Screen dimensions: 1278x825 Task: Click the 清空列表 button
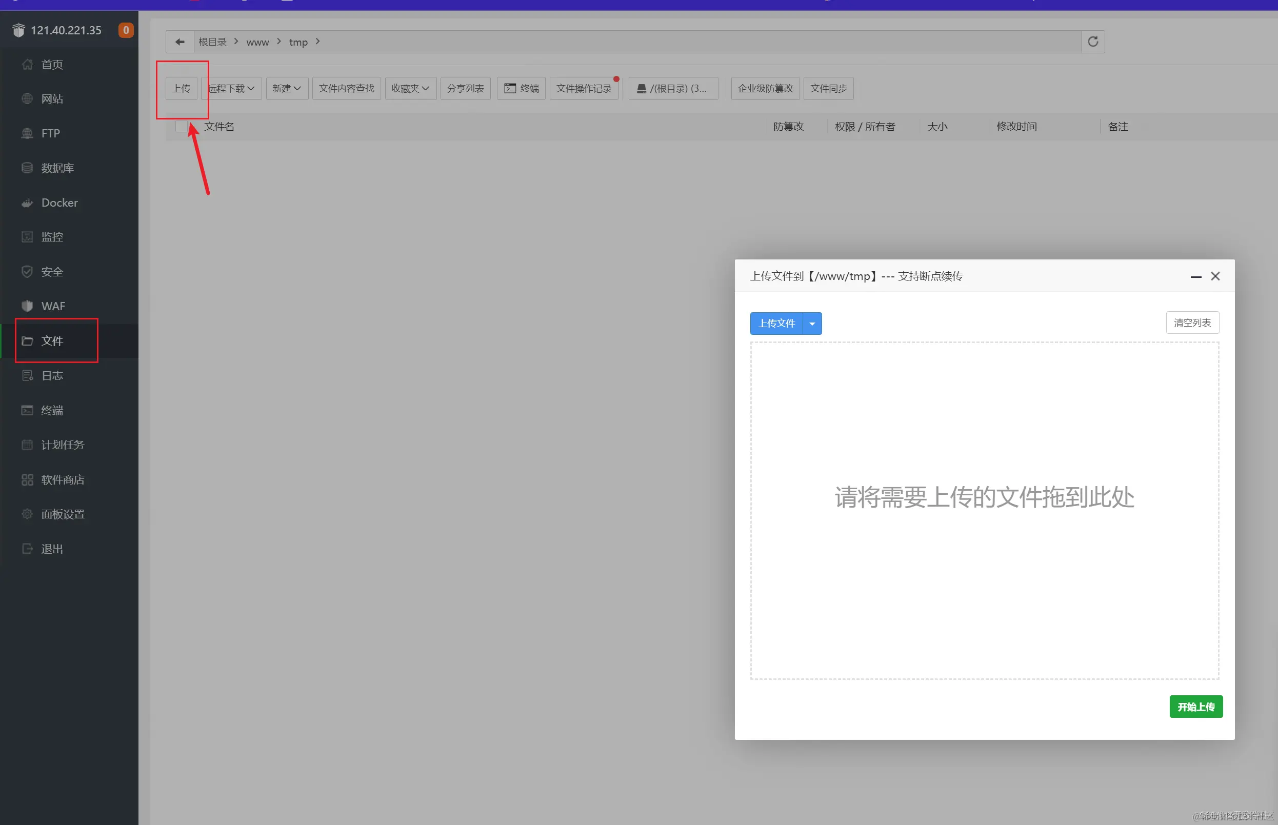click(1192, 323)
